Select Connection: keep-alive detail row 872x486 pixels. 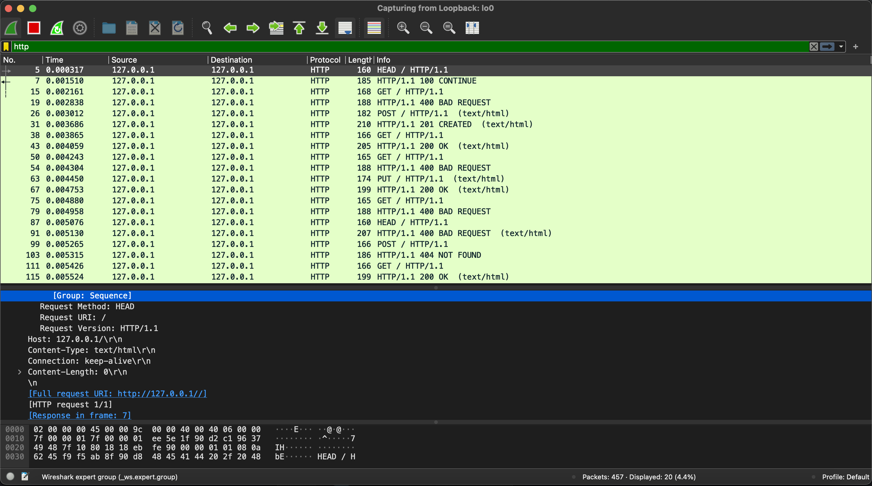(x=436, y=361)
